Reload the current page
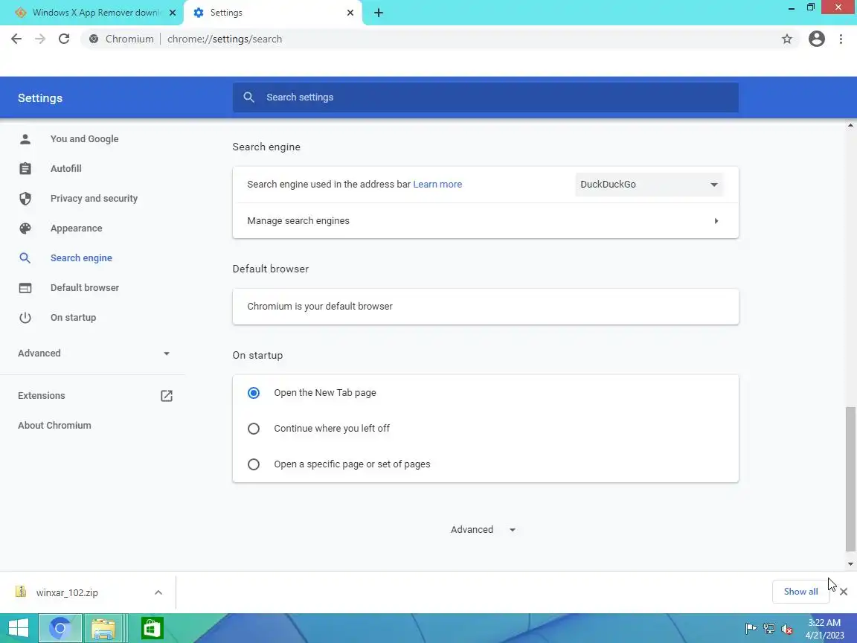857x643 pixels. click(x=64, y=39)
